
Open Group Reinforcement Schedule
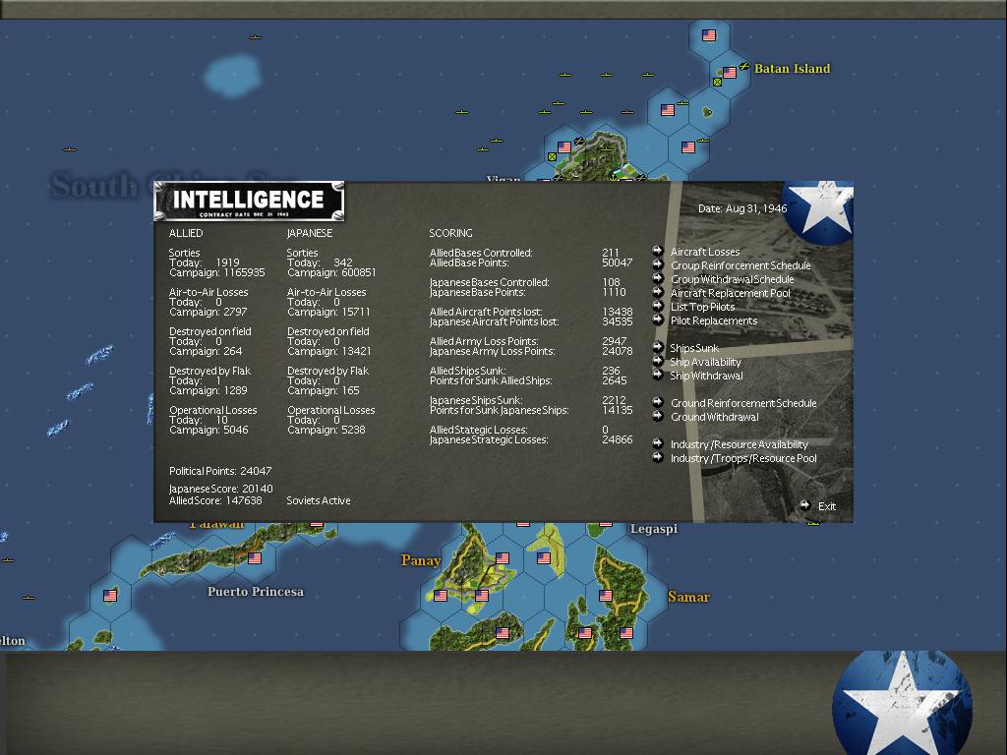(740, 265)
